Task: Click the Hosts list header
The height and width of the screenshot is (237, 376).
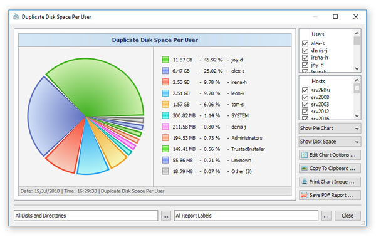Action: [318, 82]
